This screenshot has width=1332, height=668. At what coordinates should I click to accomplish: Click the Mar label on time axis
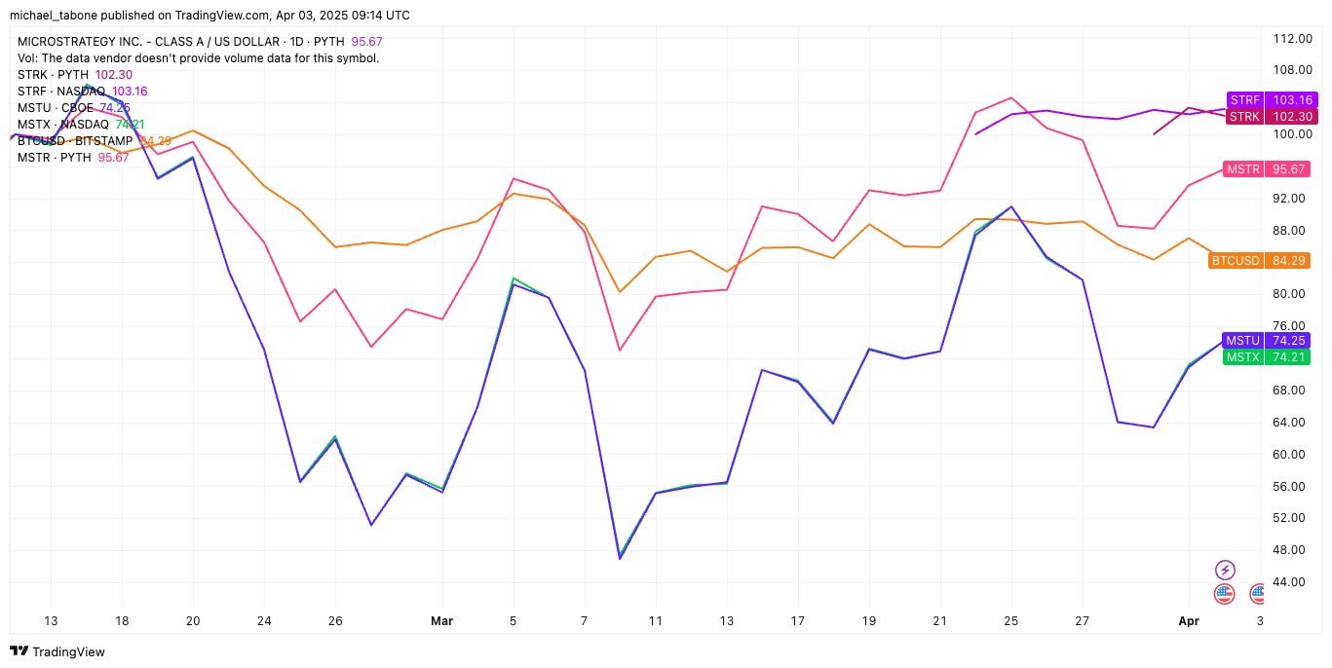441,620
